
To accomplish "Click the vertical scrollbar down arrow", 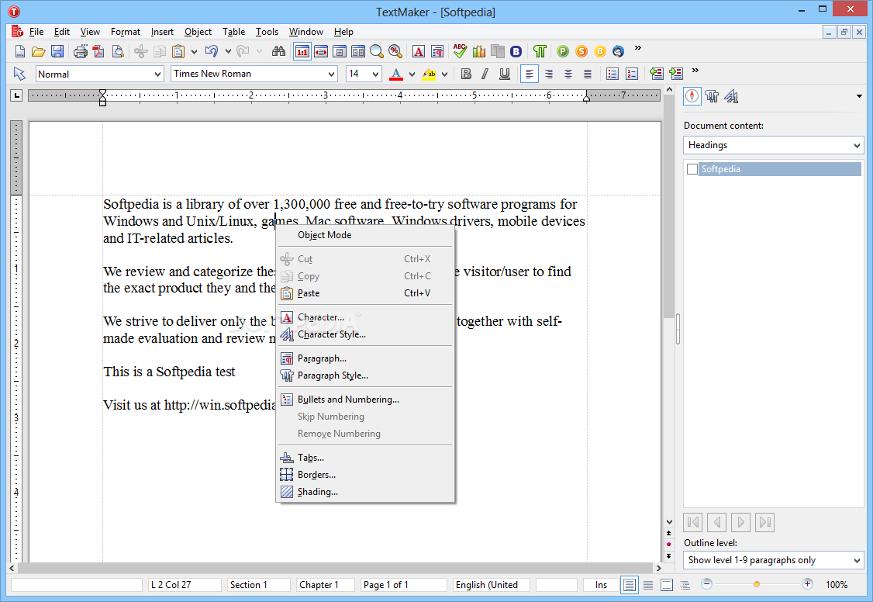I will click(x=669, y=522).
